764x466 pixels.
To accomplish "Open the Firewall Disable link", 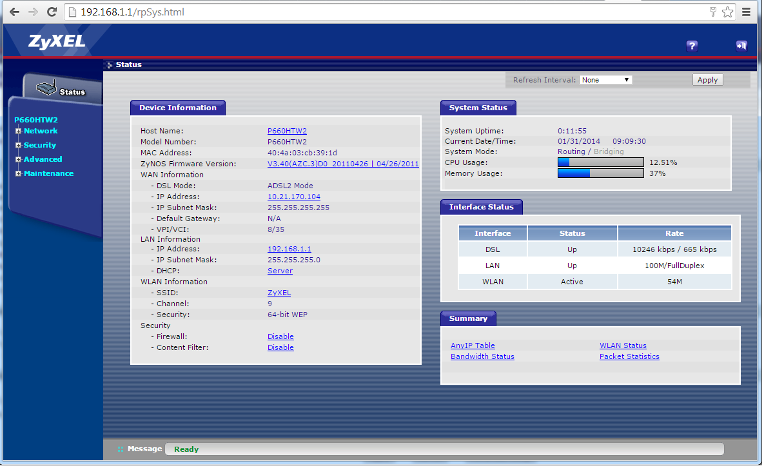I will click(280, 336).
